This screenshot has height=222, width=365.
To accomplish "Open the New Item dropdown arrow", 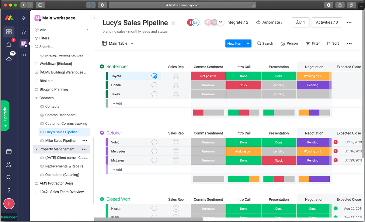I will (248, 43).
